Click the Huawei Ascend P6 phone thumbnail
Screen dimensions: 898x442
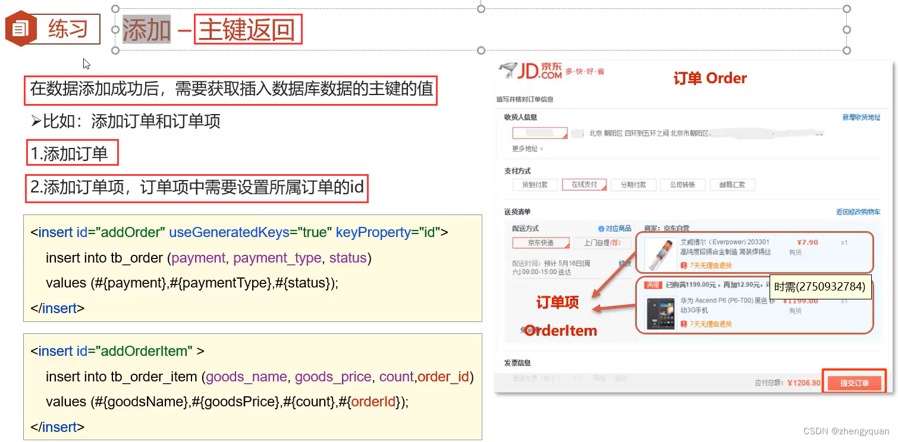click(x=660, y=313)
